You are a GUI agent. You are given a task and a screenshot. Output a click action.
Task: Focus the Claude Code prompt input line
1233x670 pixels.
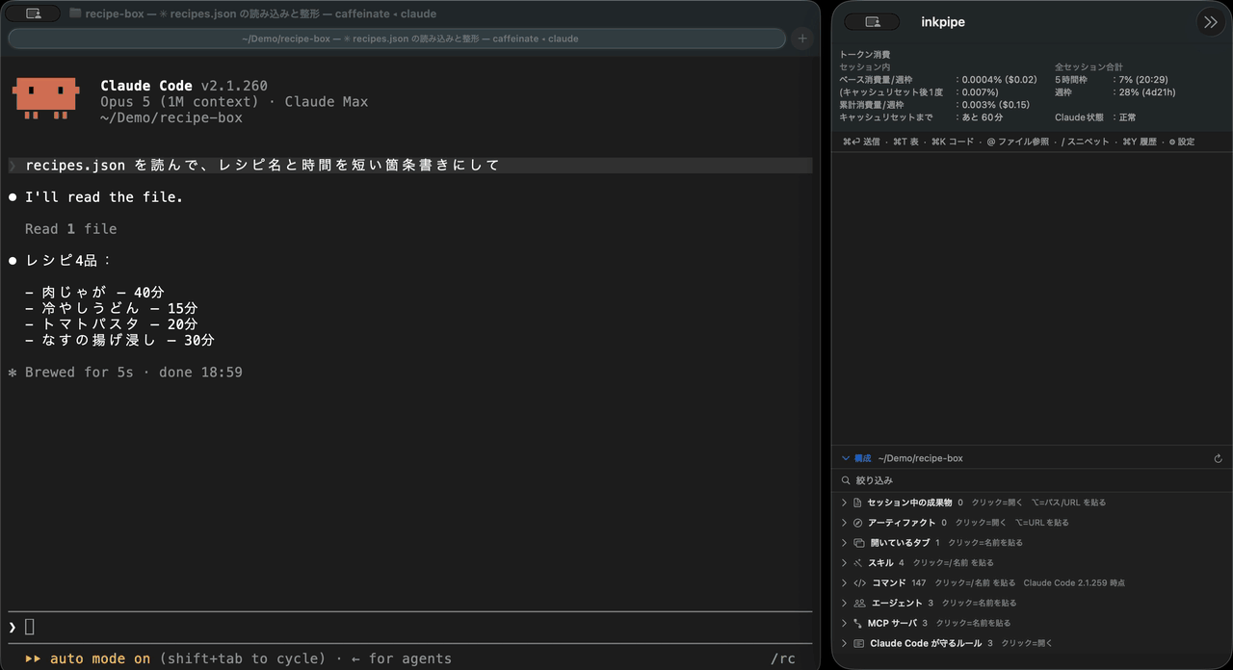point(409,627)
